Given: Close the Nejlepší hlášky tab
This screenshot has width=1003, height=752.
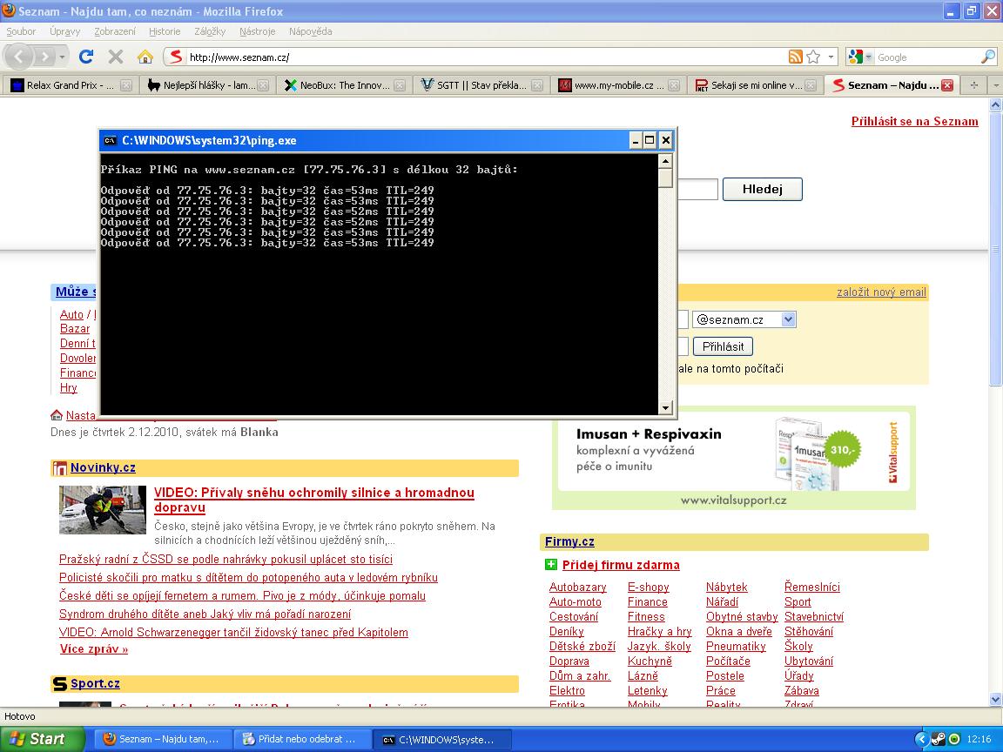Looking at the screenshot, I should click(263, 85).
